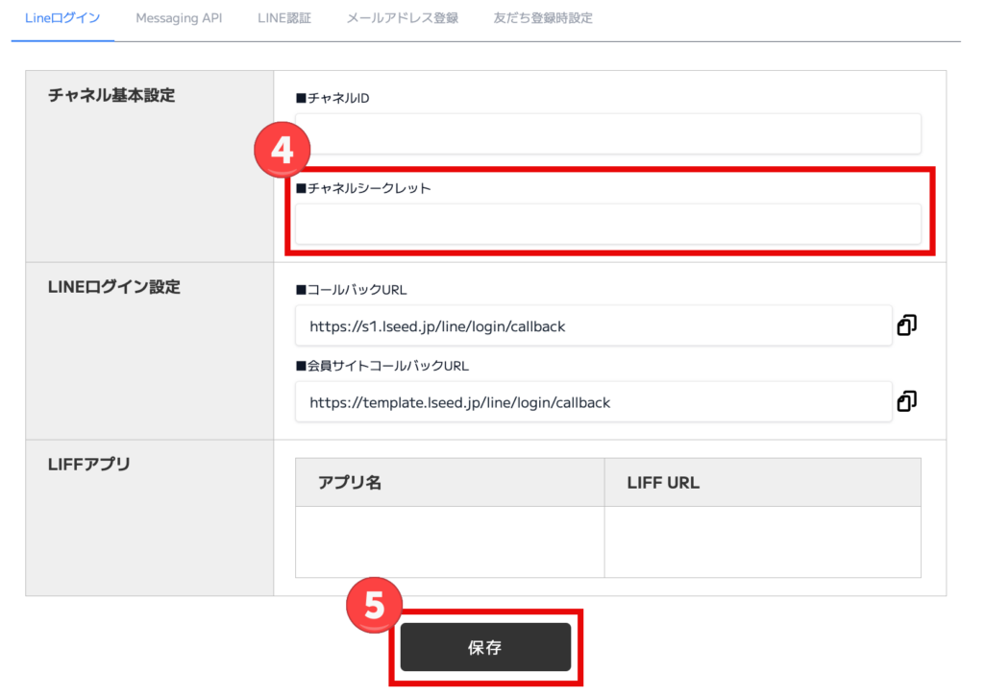Viewport: 984px width, 696px height.
Task: Click the チャネル基本設定 section label
Action: click(x=111, y=95)
